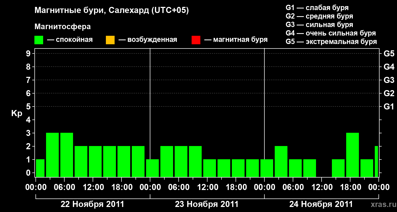
Task: Select the '22 Ноября 2011' date label
Action: [x=92, y=204]
